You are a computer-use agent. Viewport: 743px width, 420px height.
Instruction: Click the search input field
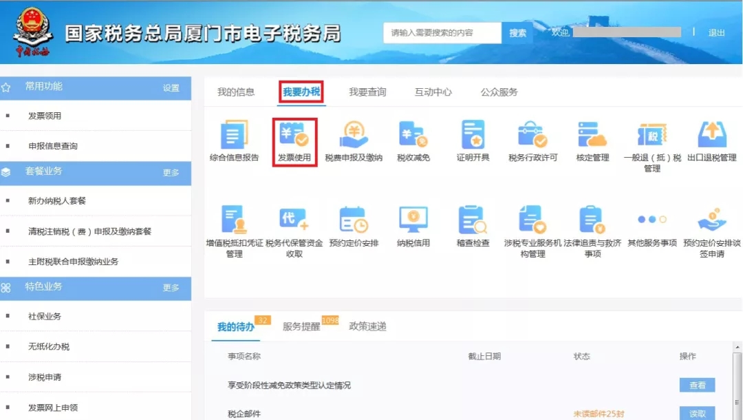point(442,33)
